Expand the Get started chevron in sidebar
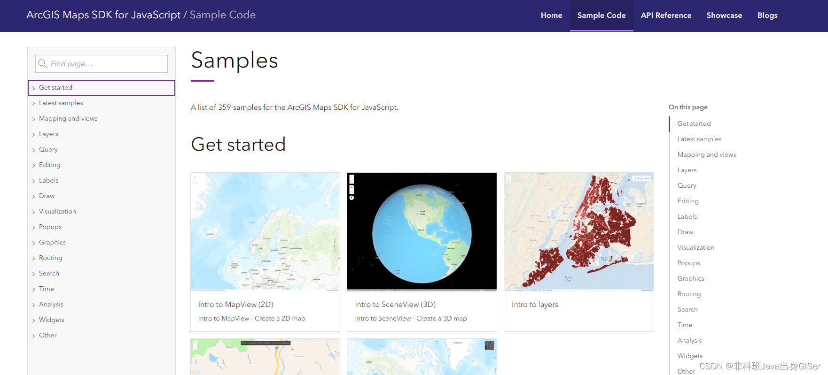The height and width of the screenshot is (375, 828). 33,88
